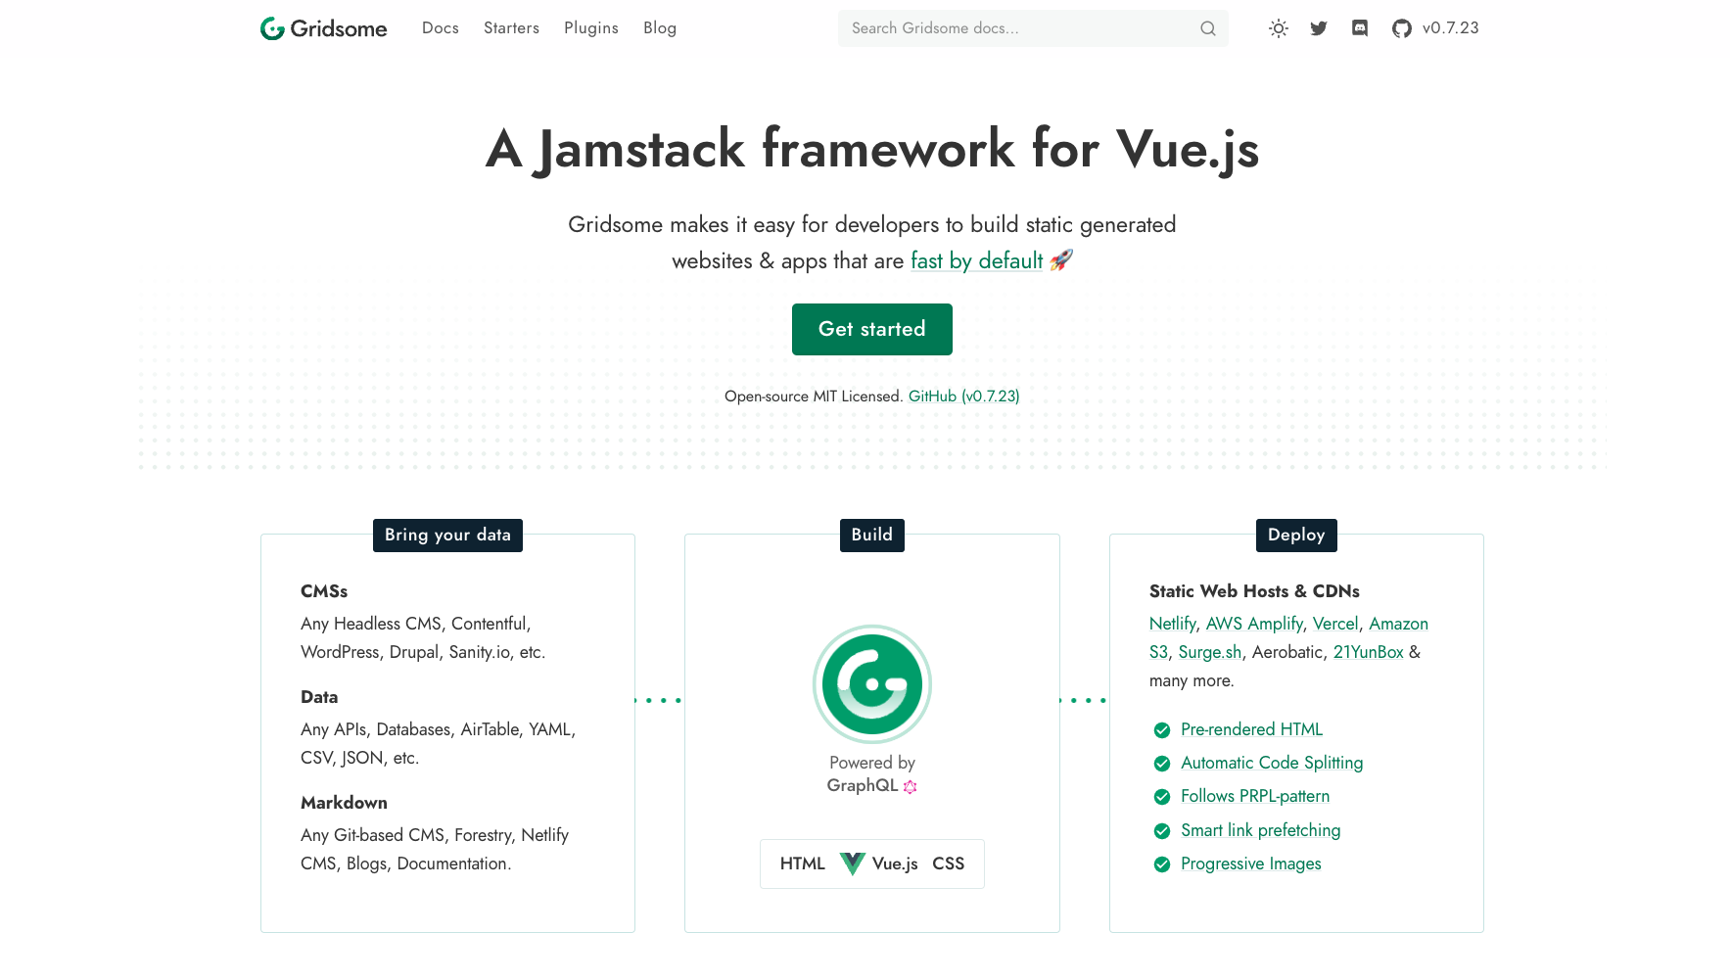Click the Get started button

tap(872, 329)
